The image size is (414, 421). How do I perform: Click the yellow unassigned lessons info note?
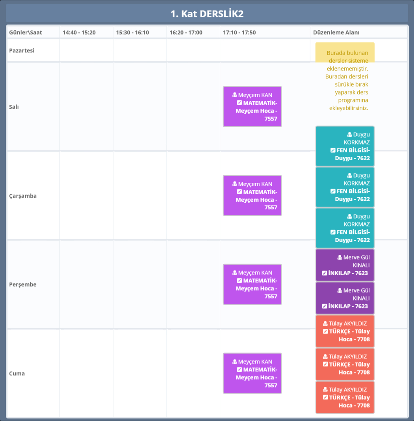click(x=345, y=80)
